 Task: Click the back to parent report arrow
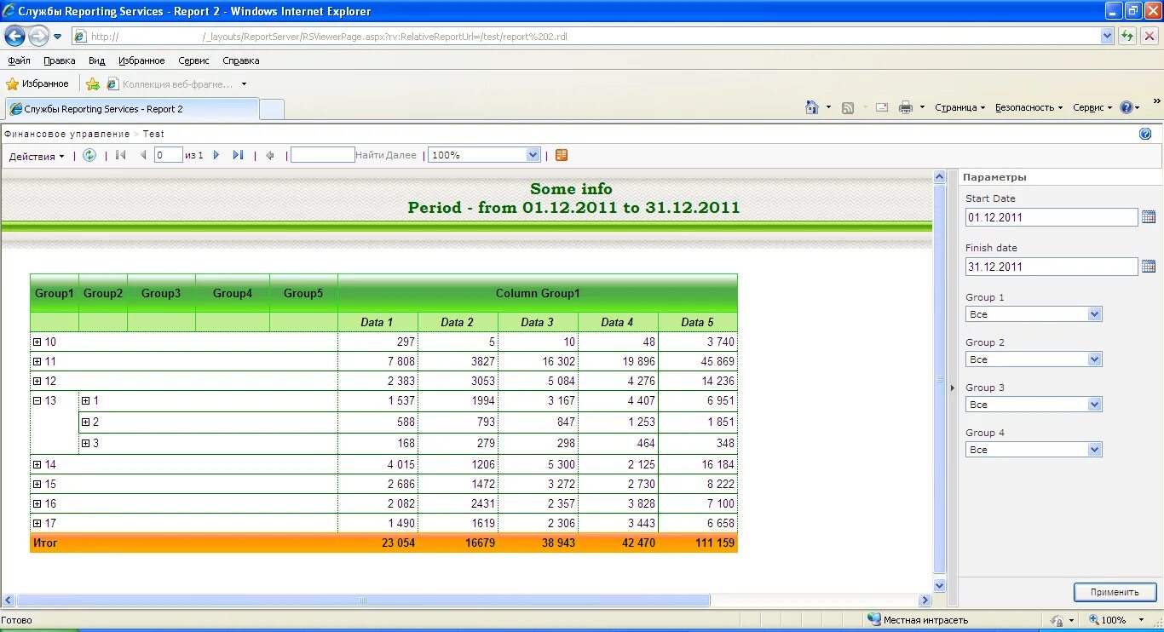pos(270,155)
